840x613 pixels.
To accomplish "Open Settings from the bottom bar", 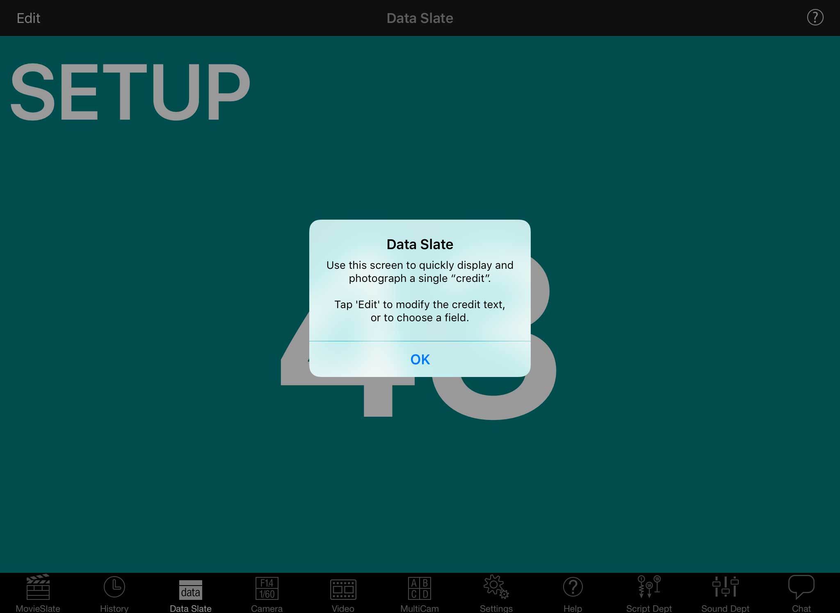I will [x=496, y=593].
